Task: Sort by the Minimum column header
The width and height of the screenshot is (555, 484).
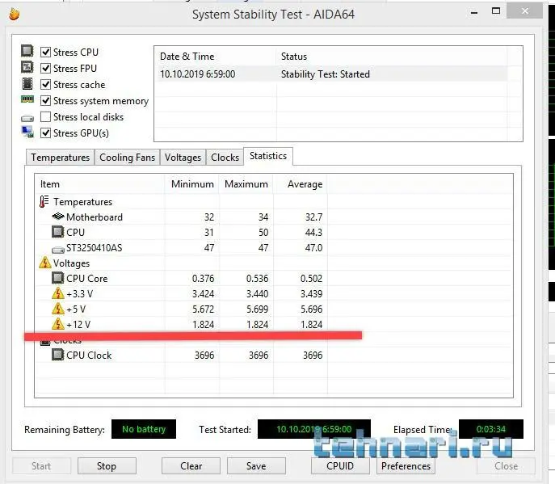Action: [191, 184]
